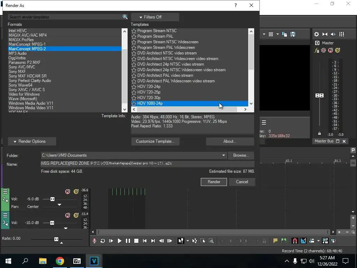Click the Play button in the transport bar
This screenshot has width=357, height=268.
coord(120,241)
